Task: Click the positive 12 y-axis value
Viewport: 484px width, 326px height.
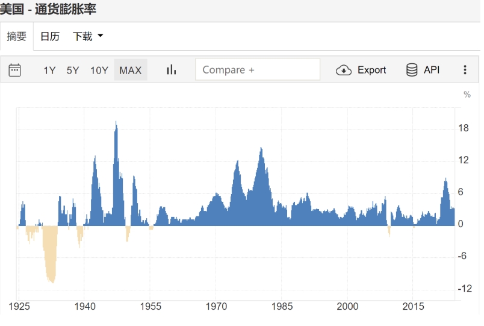Action: tap(464, 160)
